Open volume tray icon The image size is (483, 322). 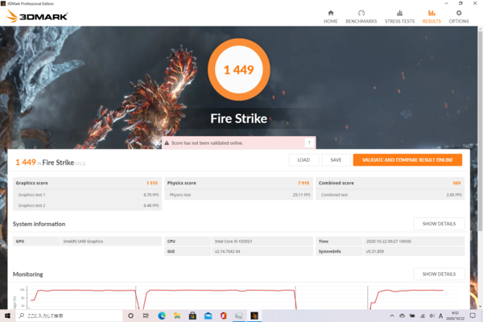[x=431, y=316]
